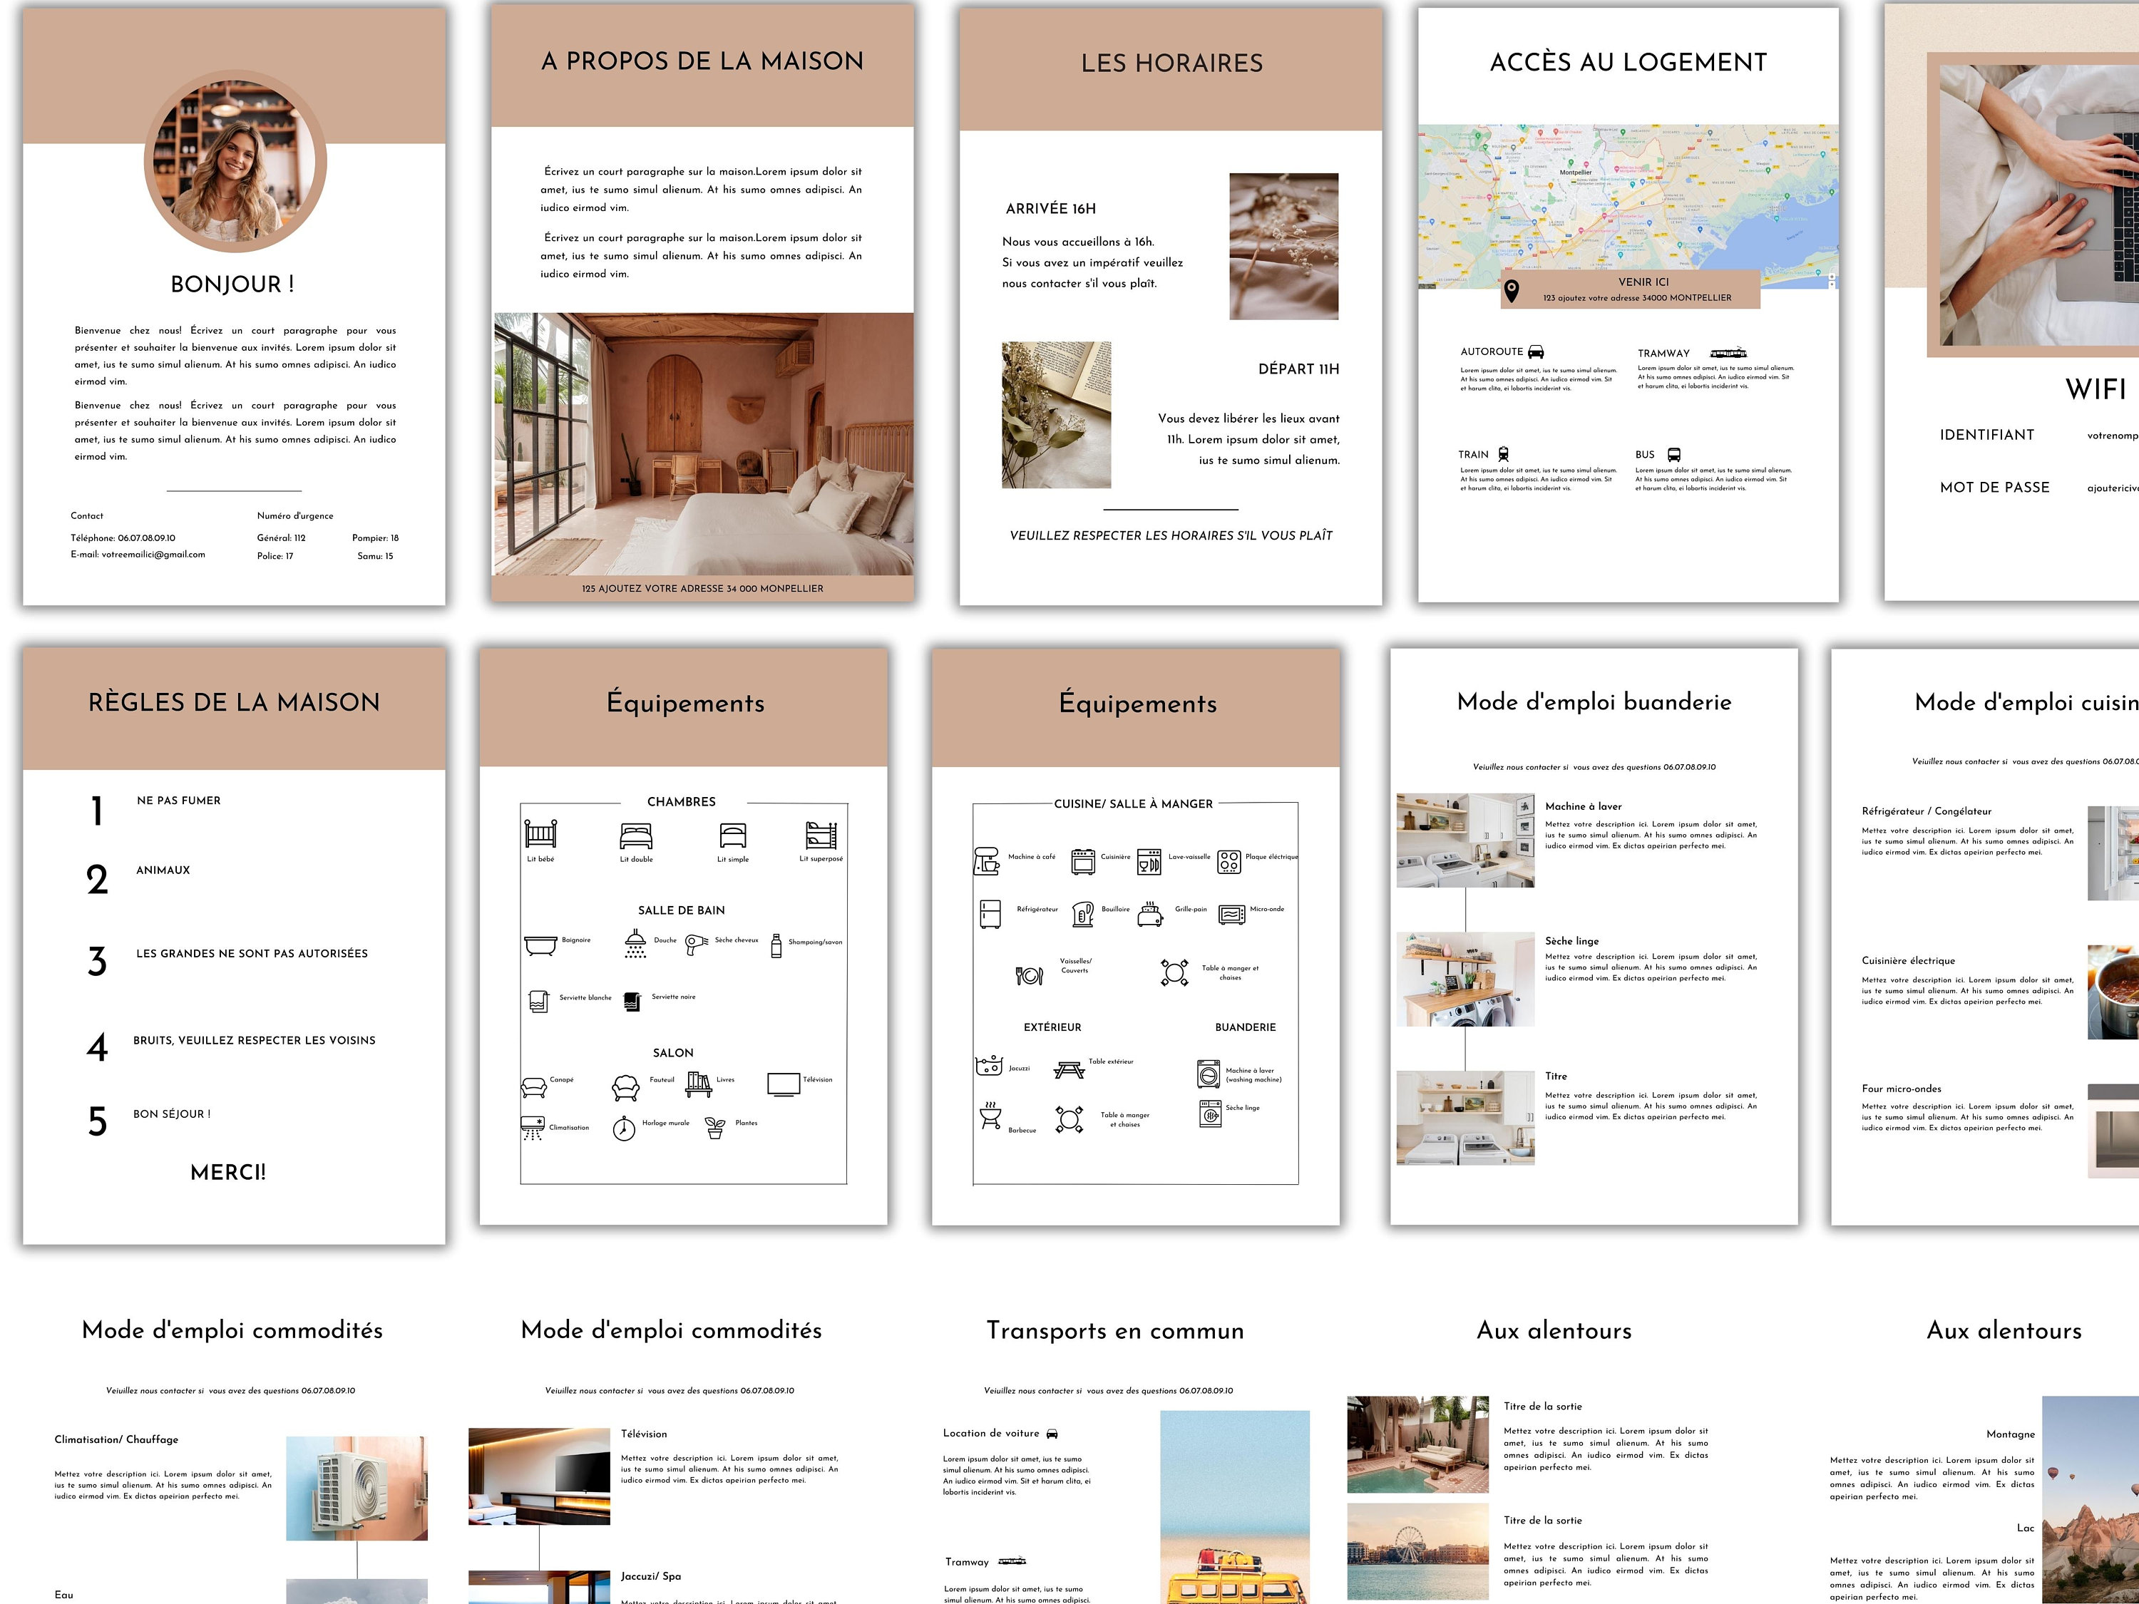Image resolution: width=2139 pixels, height=1604 pixels.
Task: Open the laundry photo next to Machine à laver
Action: point(1465,840)
